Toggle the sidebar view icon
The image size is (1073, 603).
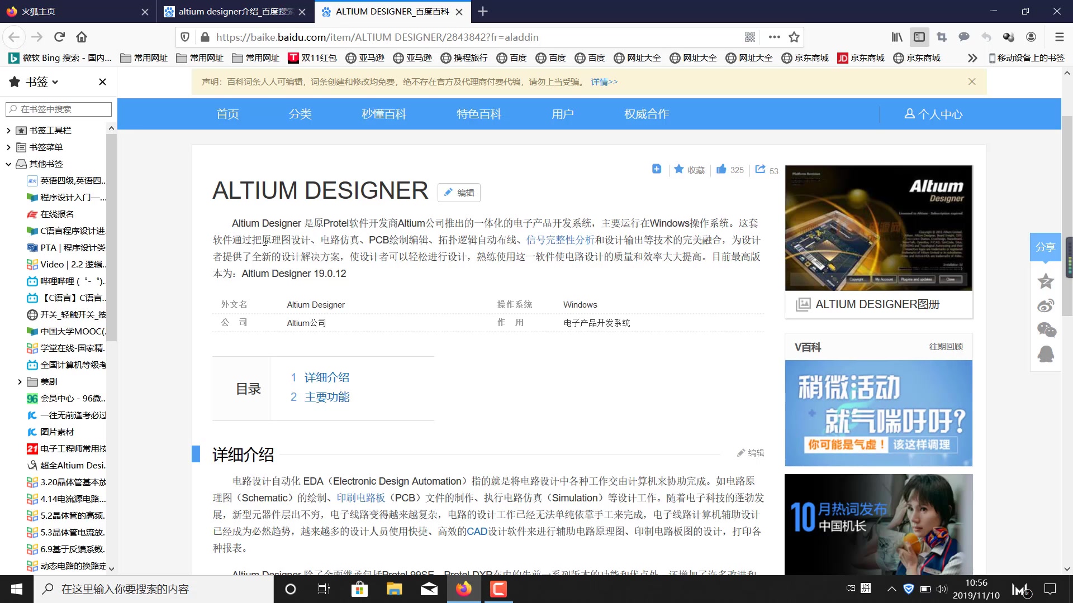[x=919, y=37]
